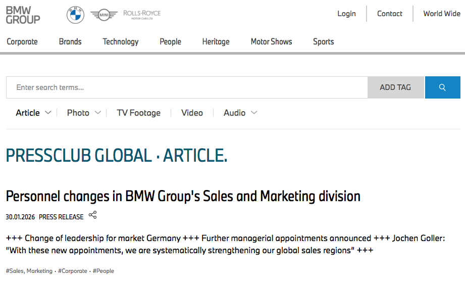Viewport: 465px width, 282px height.
Task: Open the Contact page link
Action: tap(389, 14)
